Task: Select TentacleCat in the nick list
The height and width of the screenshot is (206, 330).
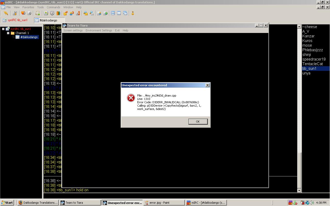Action: pyautogui.click(x=312, y=64)
